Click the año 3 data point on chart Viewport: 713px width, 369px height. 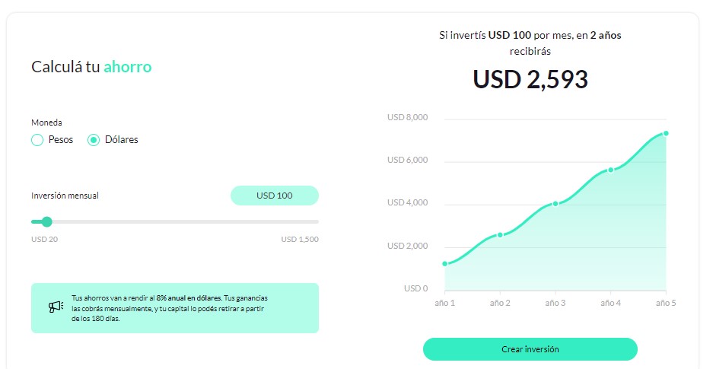click(x=555, y=203)
